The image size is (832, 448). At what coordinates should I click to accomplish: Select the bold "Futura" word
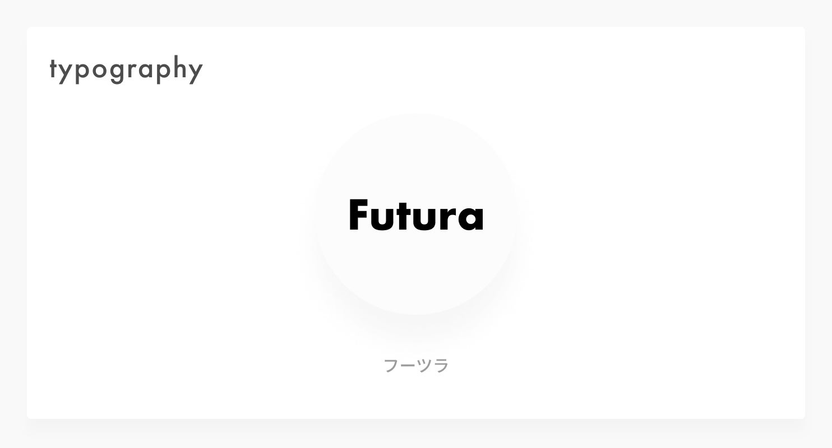[x=416, y=214]
